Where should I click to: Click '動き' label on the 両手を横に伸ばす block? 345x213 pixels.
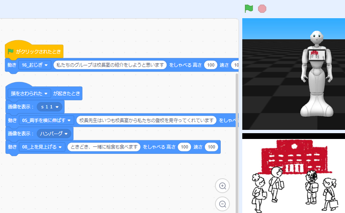tap(12, 120)
